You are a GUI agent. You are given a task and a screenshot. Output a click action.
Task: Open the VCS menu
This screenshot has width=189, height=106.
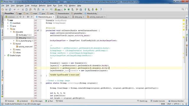[66, 6]
